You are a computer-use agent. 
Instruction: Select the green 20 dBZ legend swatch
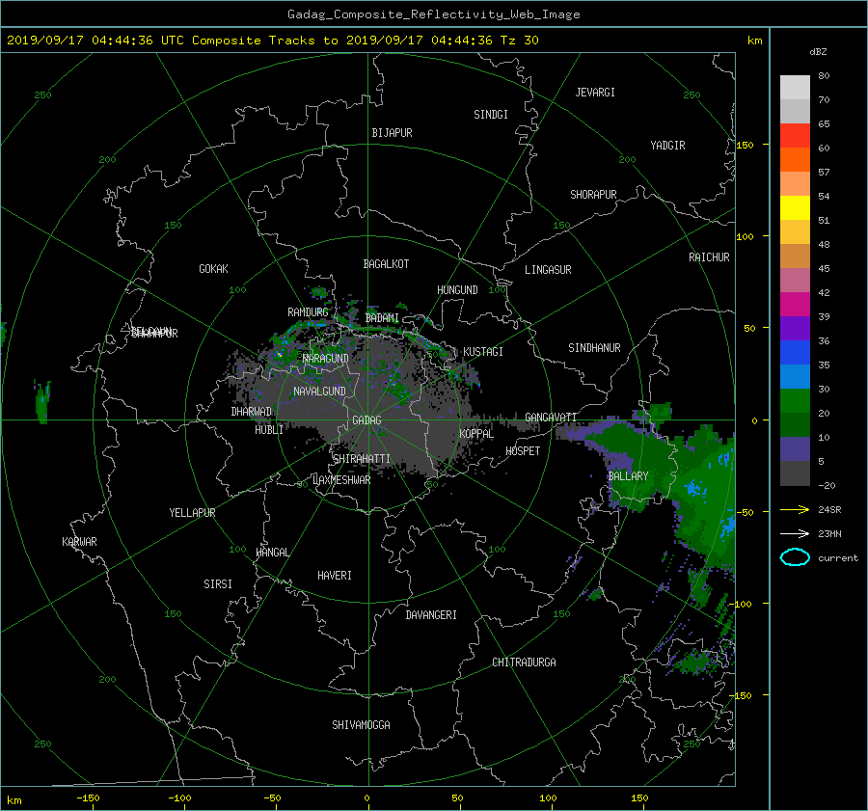click(x=795, y=401)
